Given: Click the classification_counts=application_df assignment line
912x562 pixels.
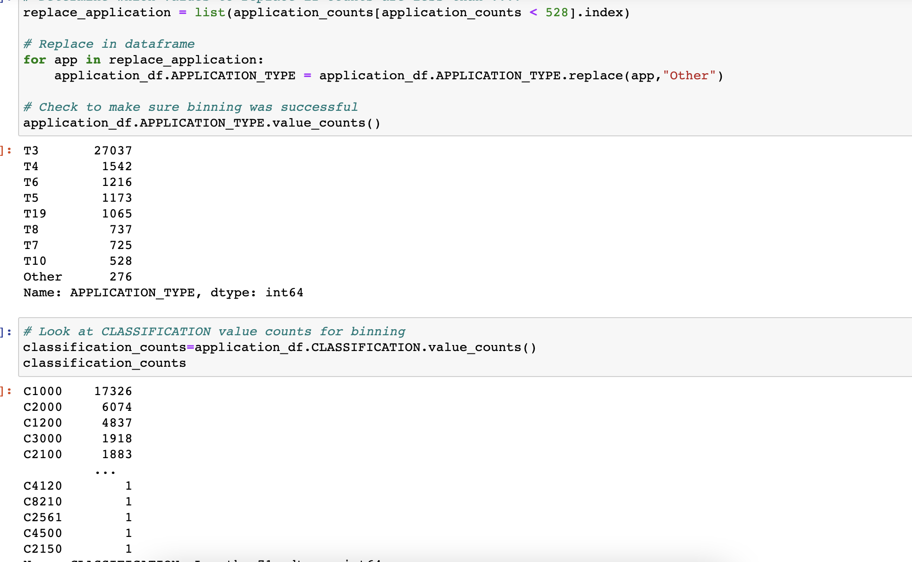Looking at the screenshot, I should pos(280,347).
